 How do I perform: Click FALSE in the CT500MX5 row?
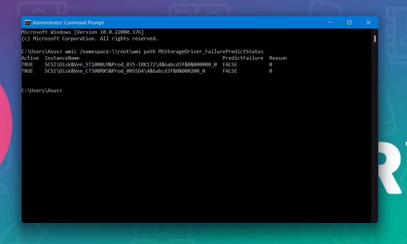(x=230, y=71)
